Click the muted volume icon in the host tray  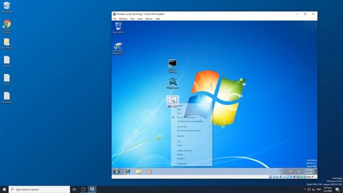tap(314, 189)
